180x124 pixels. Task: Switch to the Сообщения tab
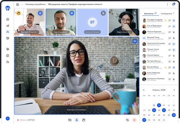(x=167, y=13)
